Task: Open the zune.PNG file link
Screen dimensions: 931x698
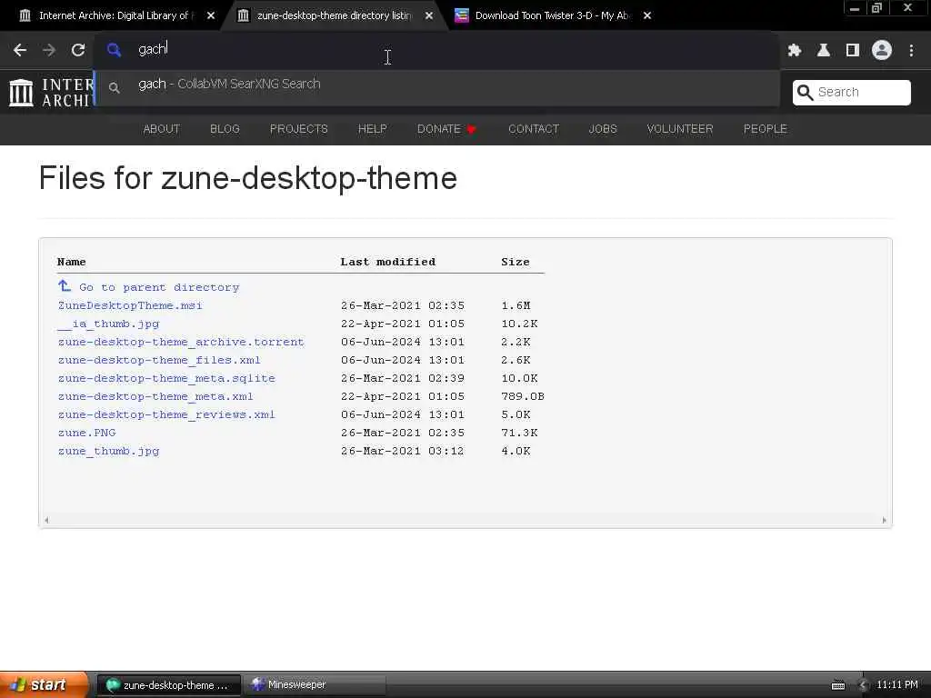Action: point(86,433)
